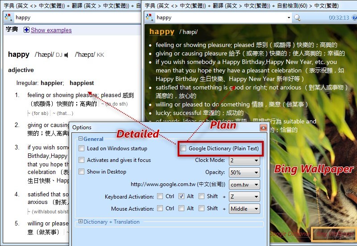Check Google Dictionary (Plain Text) option

tap(183, 148)
